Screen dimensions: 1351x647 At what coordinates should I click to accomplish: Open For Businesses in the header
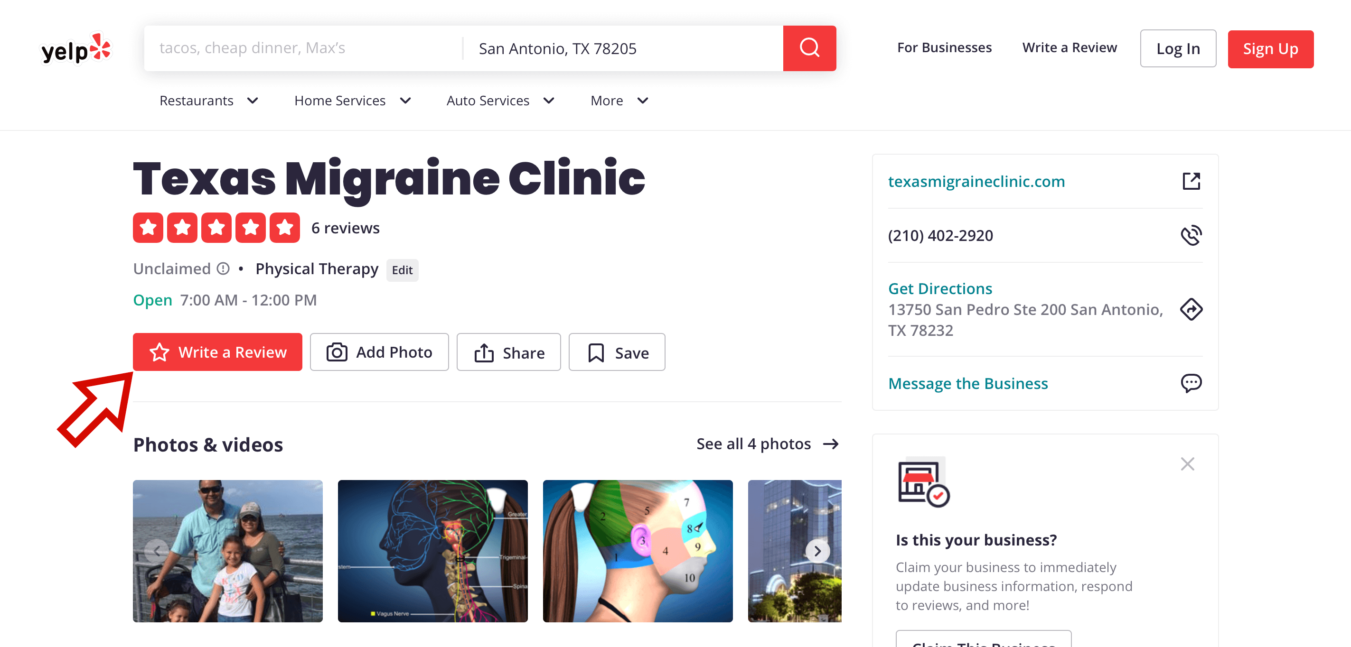944,48
